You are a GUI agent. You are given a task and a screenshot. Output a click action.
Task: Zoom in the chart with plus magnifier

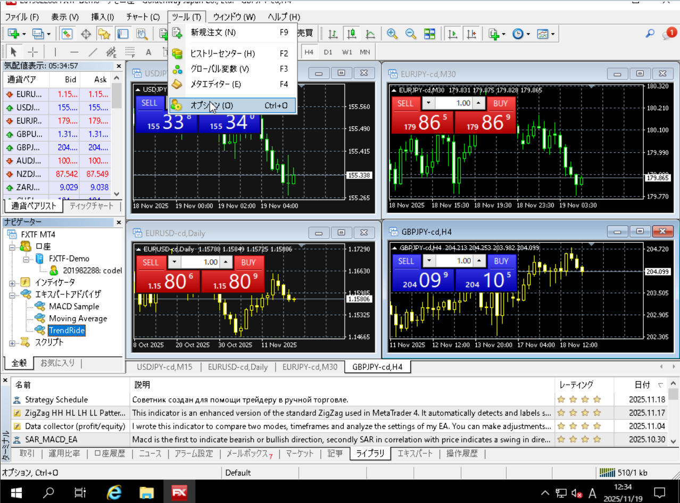coord(392,34)
